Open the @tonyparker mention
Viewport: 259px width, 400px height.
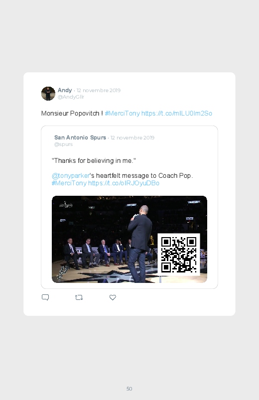tap(70, 176)
